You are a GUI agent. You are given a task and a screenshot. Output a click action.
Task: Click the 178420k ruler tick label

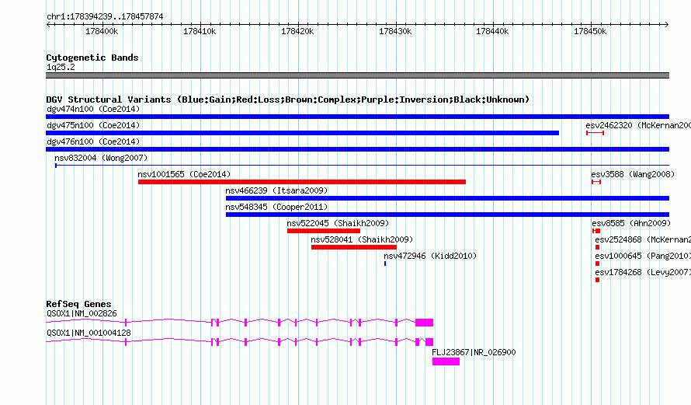(x=297, y=31)
